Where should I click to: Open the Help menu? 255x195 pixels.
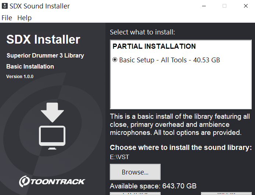[x=25, y=18]
